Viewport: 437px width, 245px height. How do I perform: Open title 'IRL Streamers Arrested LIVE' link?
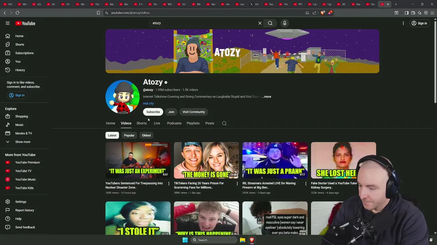(269, 185)
